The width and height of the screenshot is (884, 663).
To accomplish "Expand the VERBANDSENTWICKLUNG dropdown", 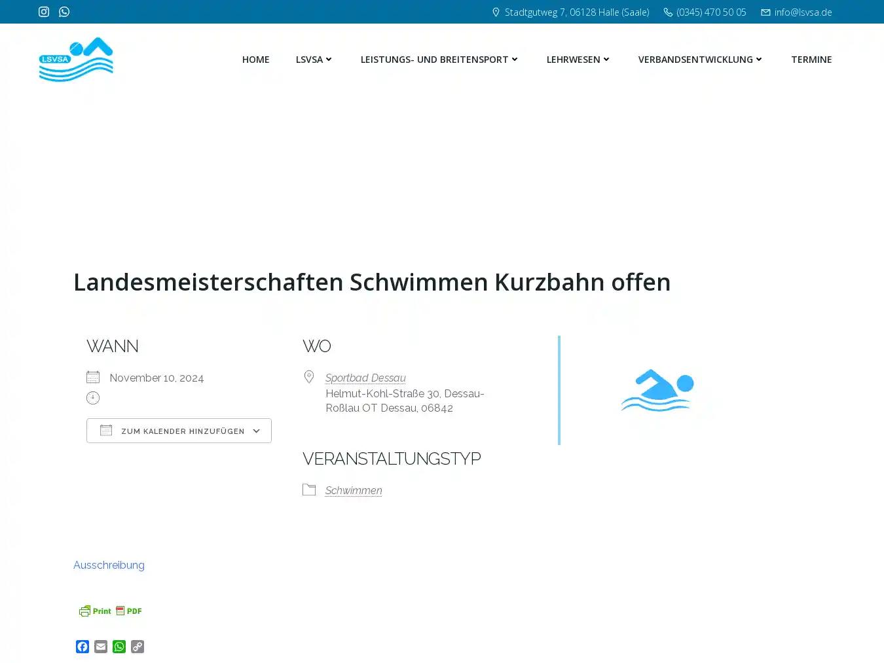I will point(699,60).
